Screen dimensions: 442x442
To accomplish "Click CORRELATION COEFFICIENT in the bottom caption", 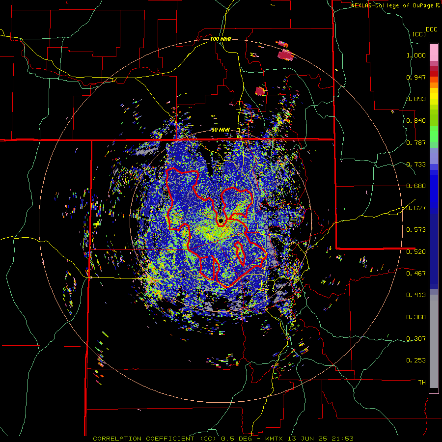I will (x=143, y=439).
